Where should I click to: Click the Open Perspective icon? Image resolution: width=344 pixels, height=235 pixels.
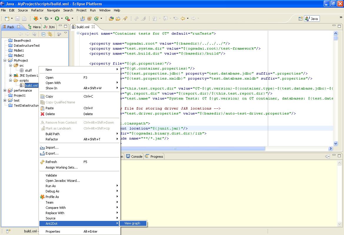[300, 19]
